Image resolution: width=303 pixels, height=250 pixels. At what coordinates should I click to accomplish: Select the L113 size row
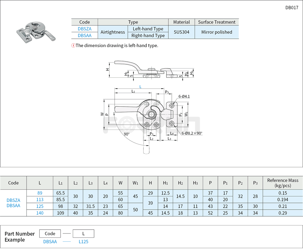tap(40, 200)
